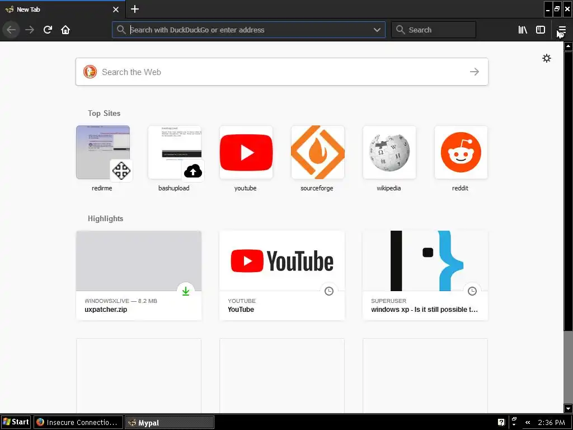
Task: Click the history clock icon on Superuser card
Action: 472,291
